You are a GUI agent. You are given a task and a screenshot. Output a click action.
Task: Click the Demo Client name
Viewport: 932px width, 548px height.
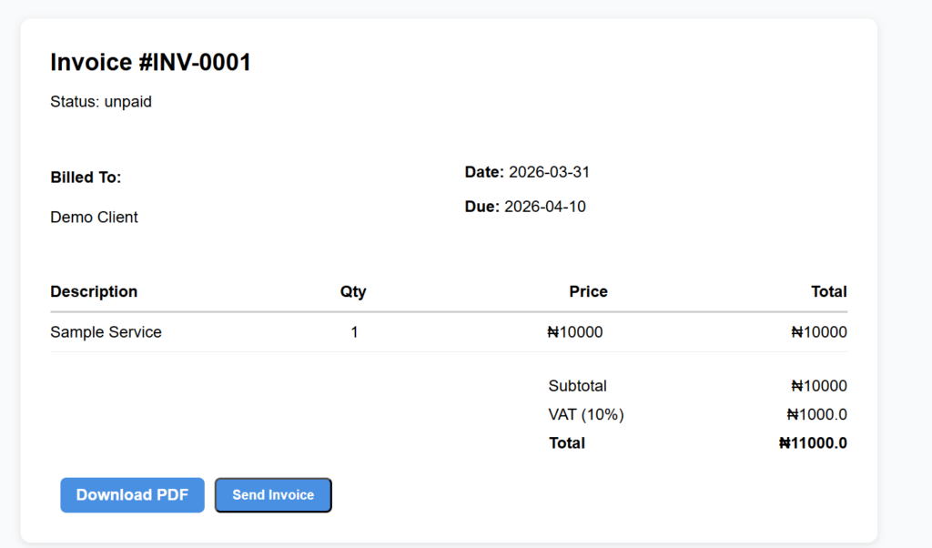(94, 218)
